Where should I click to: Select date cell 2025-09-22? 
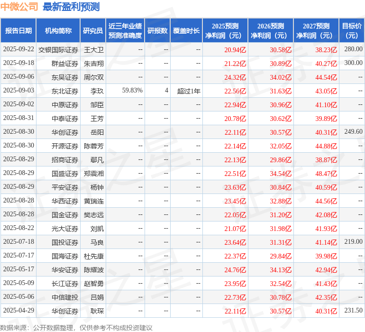pos(18,49)
